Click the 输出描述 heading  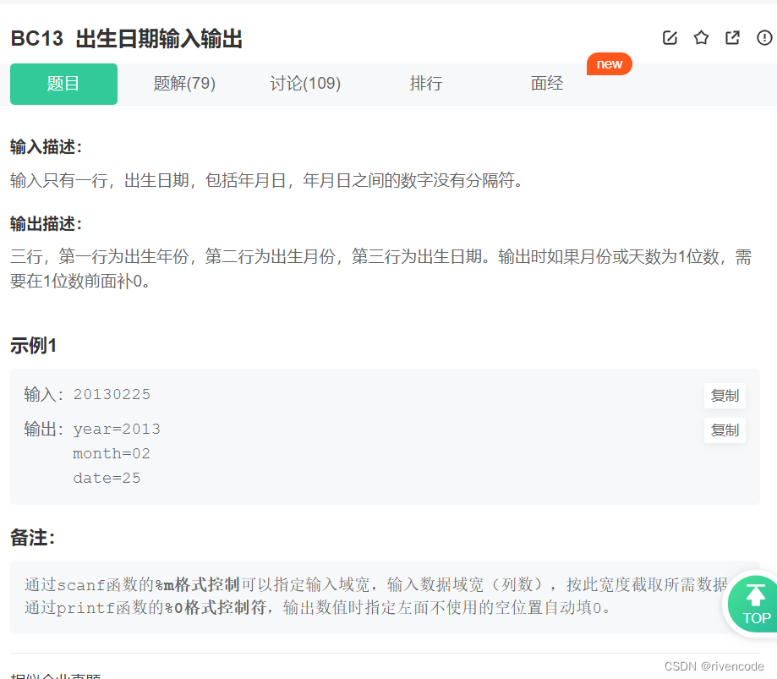(47, 224)
